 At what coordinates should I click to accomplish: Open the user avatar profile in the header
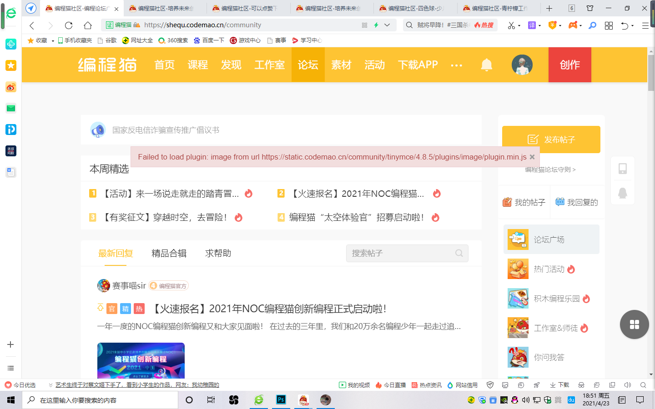click(x=522, y=65)
